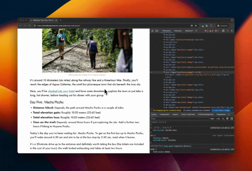View site information icon beside the URL

click(x=35, y=26)
